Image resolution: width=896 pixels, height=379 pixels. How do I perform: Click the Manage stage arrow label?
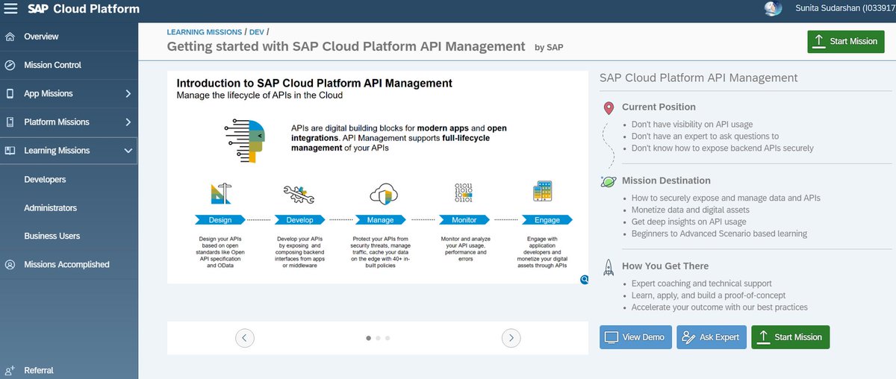point(381,220)
